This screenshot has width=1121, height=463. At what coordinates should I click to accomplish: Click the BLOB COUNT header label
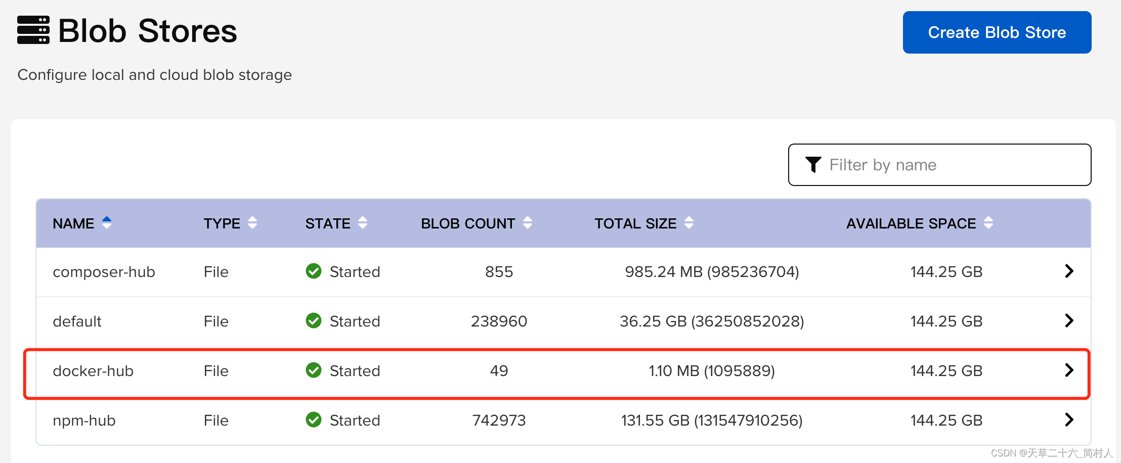pyautogui.click(x=468, y=223)
